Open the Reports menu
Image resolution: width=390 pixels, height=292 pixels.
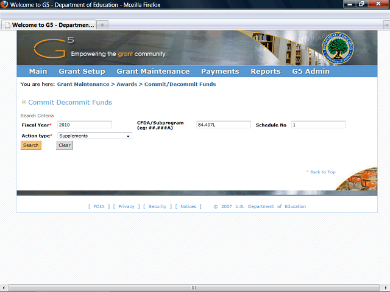coord(266,72)
